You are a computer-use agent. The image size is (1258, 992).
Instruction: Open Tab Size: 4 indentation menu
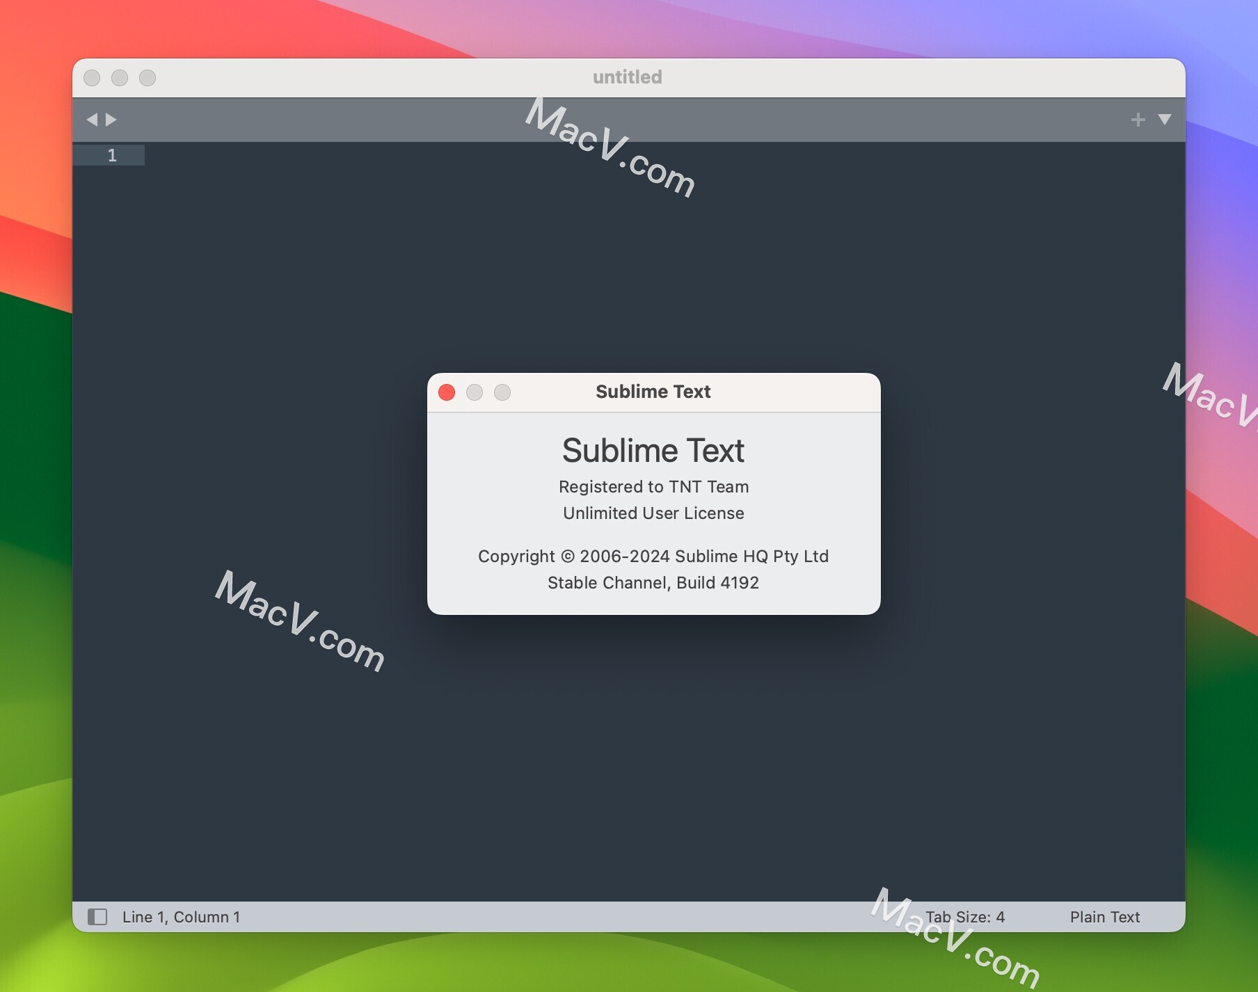pos(965,917)
